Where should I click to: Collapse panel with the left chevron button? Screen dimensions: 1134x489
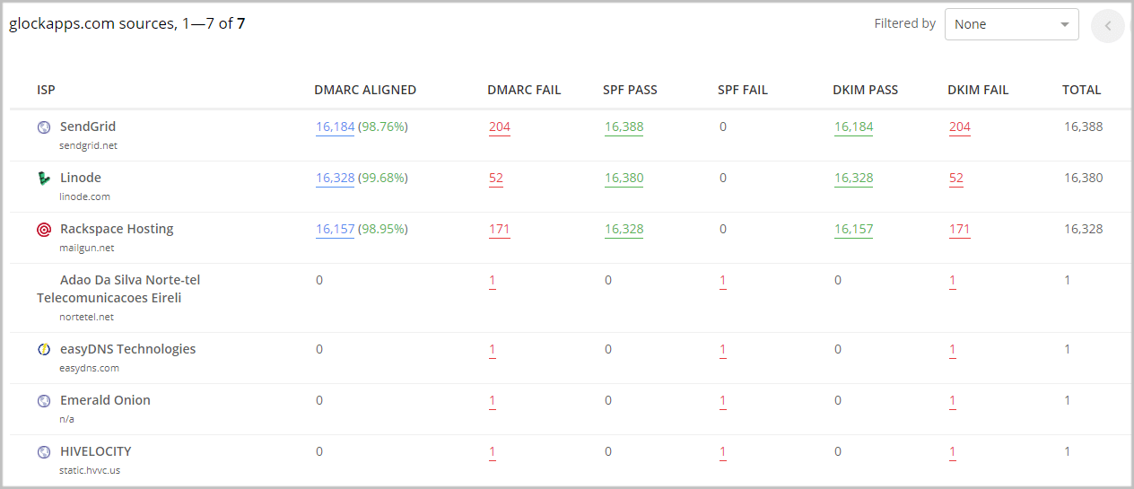pyautogui.click(x=1107, y=26)
